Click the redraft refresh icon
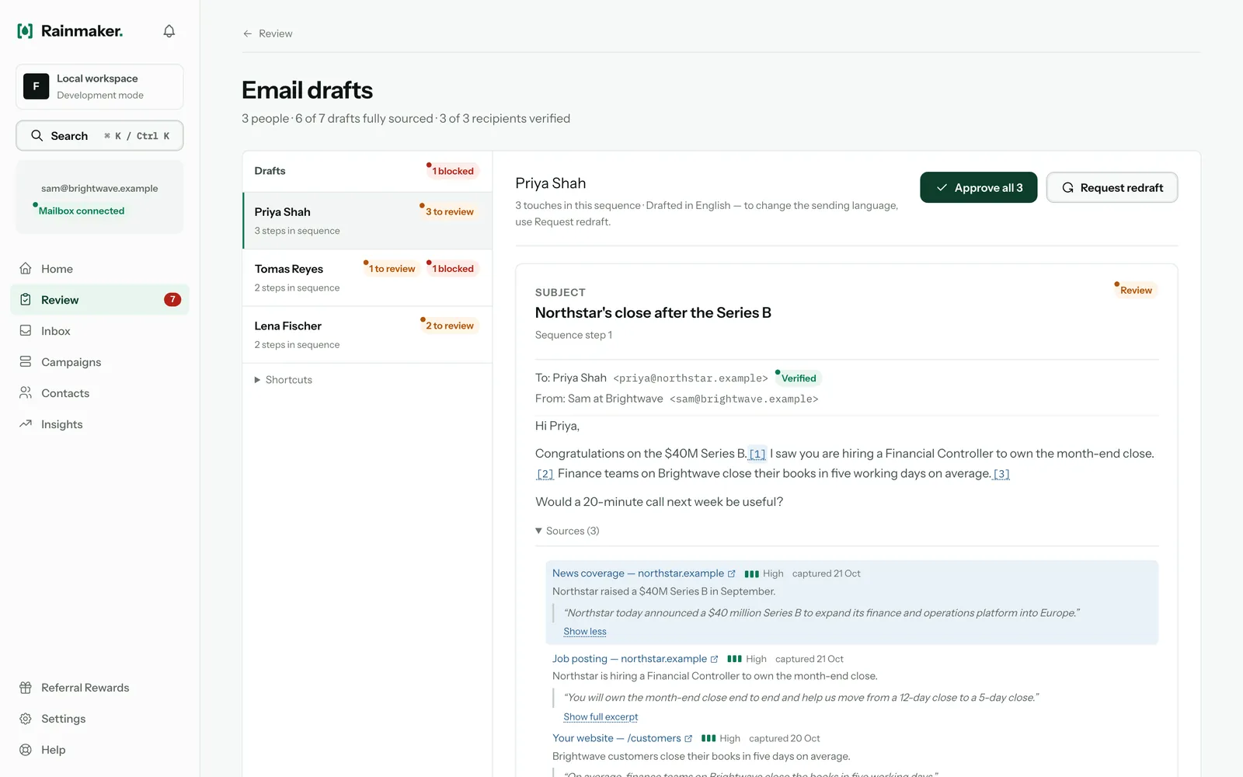 coord(1067,187)
